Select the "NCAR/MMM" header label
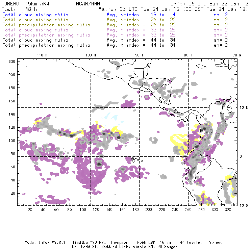 [x=88, y=4]
